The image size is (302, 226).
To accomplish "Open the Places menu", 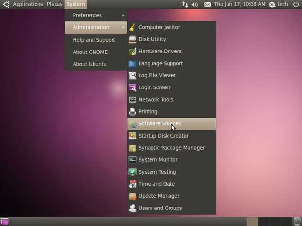I will pos(55,4).
